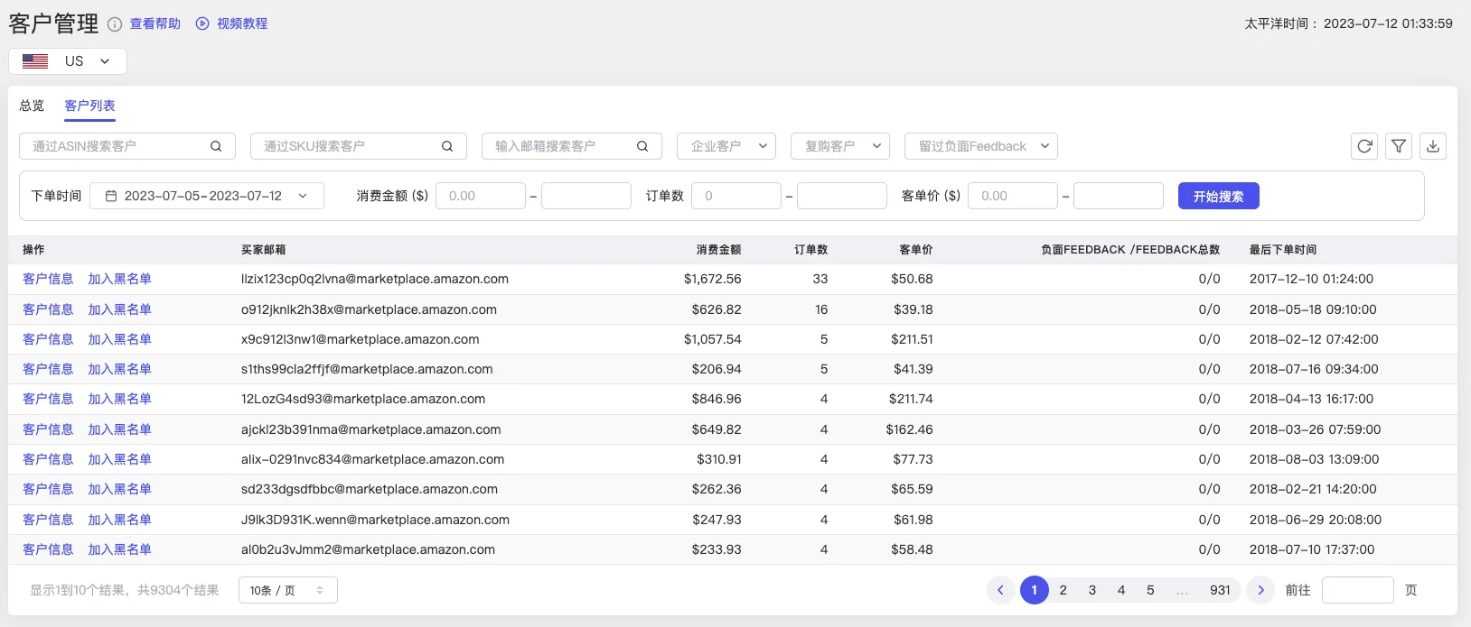Click the 消费金额 column header
The height and width of the screenshot is (627, 1471).
pos(719,250)
